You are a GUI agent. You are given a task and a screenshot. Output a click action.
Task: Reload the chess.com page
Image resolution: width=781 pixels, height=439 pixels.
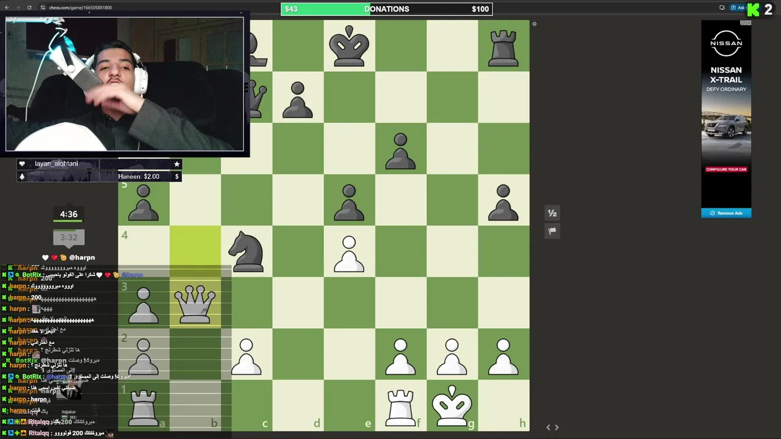tap(29, 8)
